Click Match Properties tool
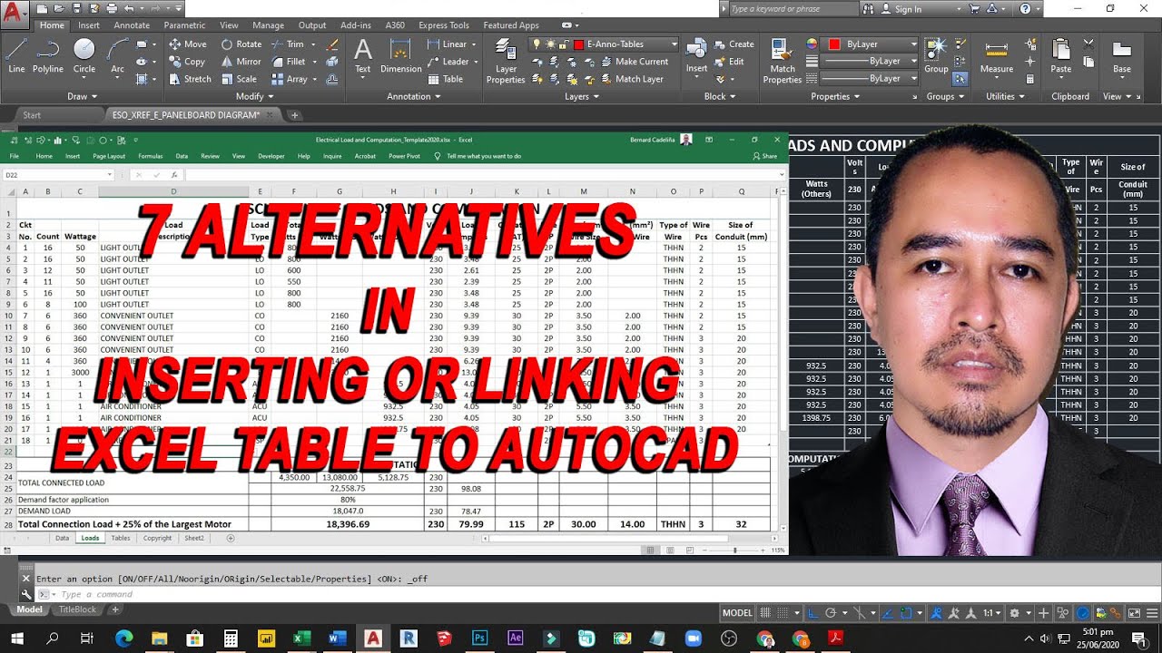Image resolution: width=1162 pixels, height=653 pixels. [782, 61]
